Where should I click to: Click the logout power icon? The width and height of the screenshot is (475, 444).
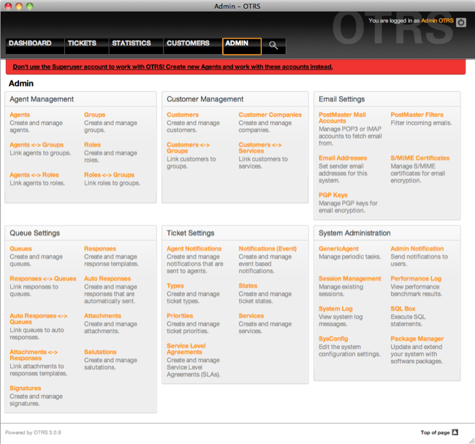coord(461,22)
